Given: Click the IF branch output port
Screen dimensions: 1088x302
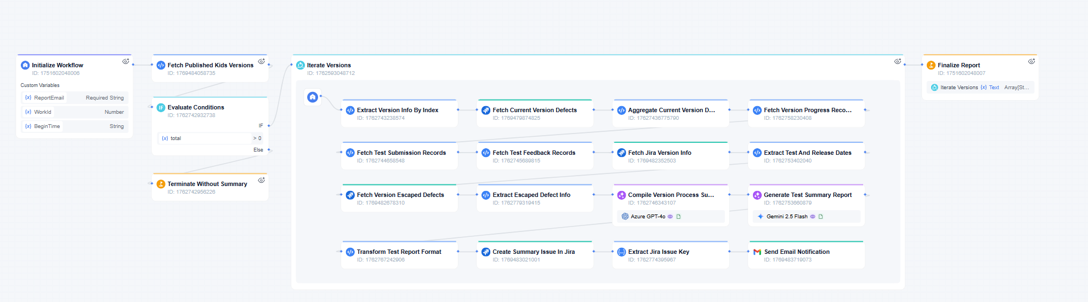Looking at the screenshot, I should [269, 126].
